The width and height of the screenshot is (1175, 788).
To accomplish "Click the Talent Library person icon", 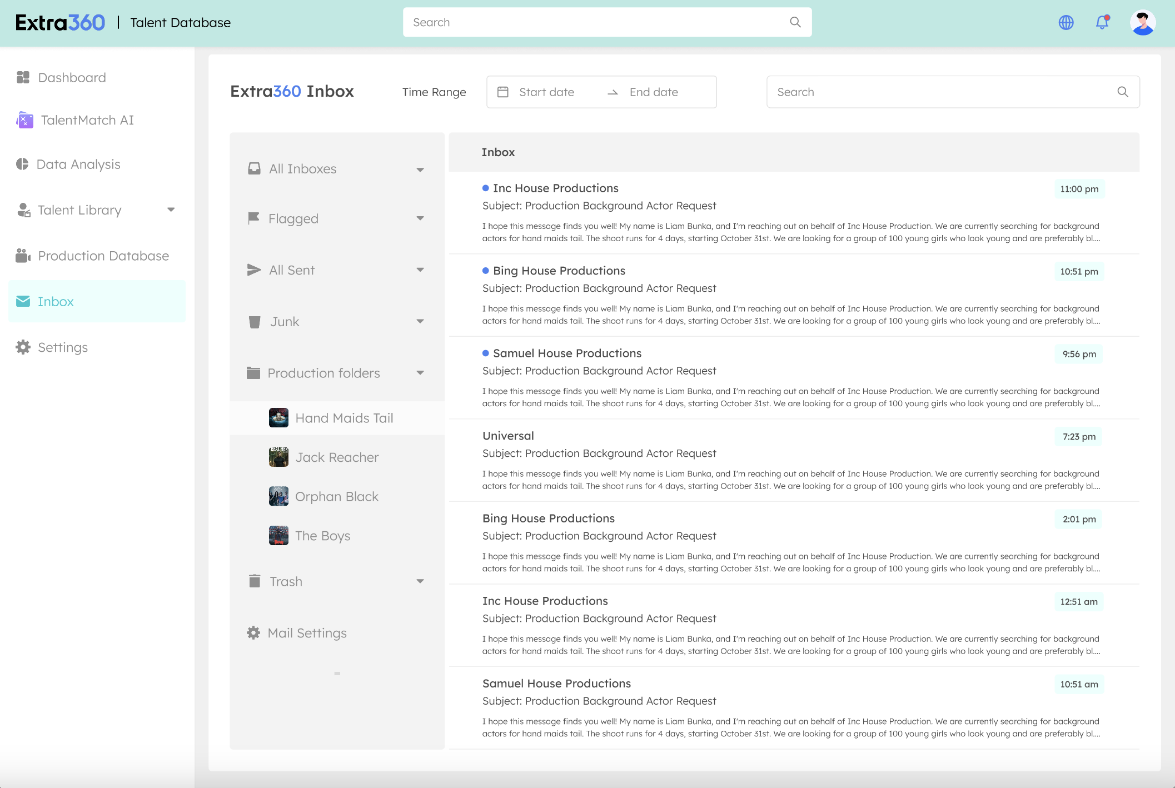I will click(23, 210).
